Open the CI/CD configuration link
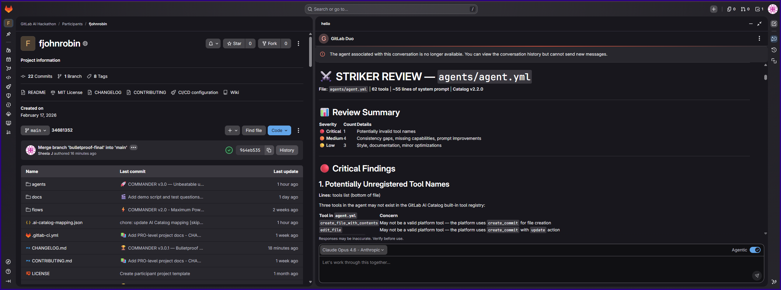781x290 pixels. tap(194, 92)
